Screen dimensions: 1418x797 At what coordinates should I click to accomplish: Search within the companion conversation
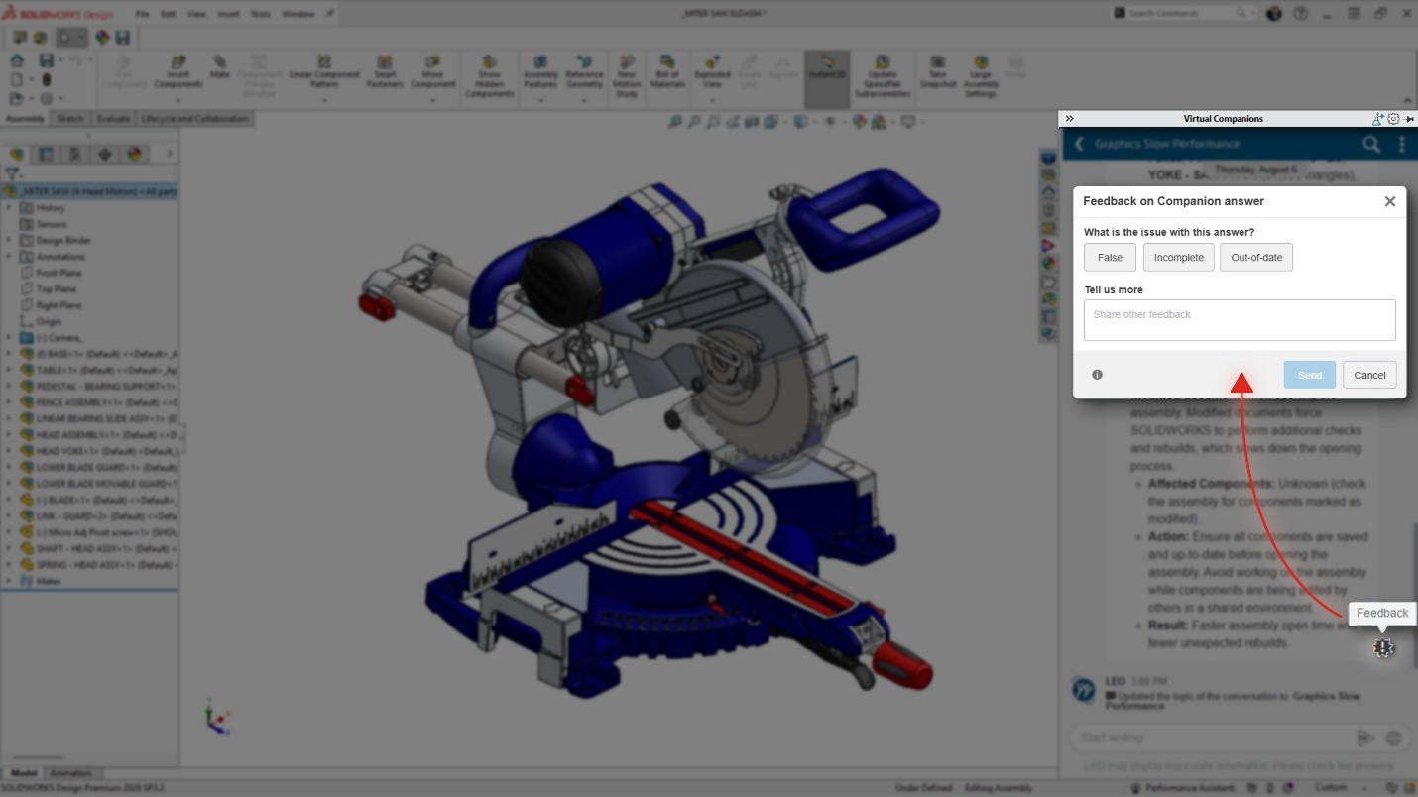(1371, 145)
